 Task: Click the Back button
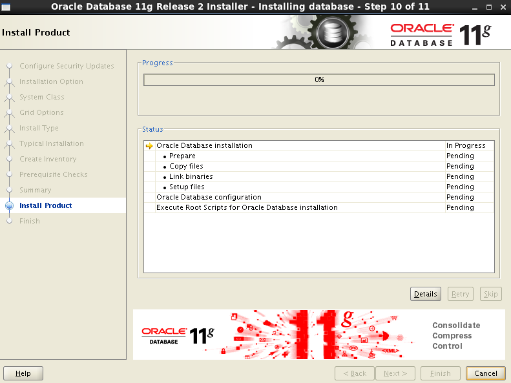pos(355,373)
